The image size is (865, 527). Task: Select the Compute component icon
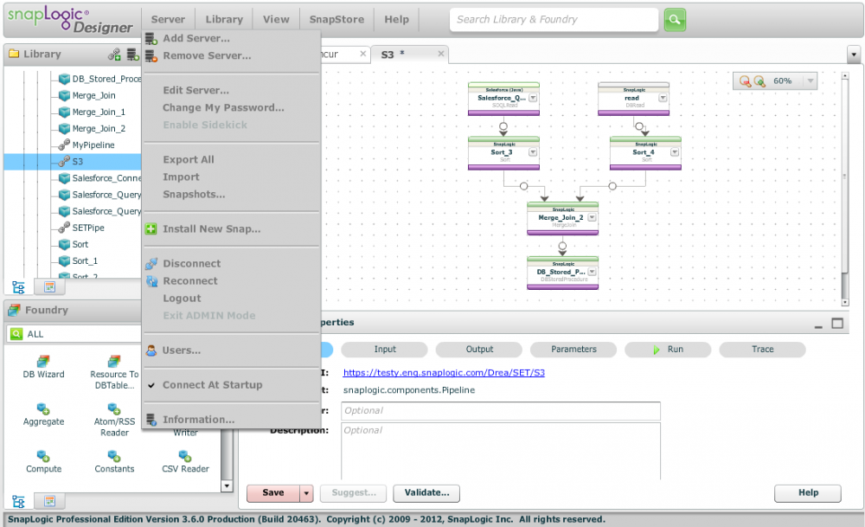(x=43, y=456)
